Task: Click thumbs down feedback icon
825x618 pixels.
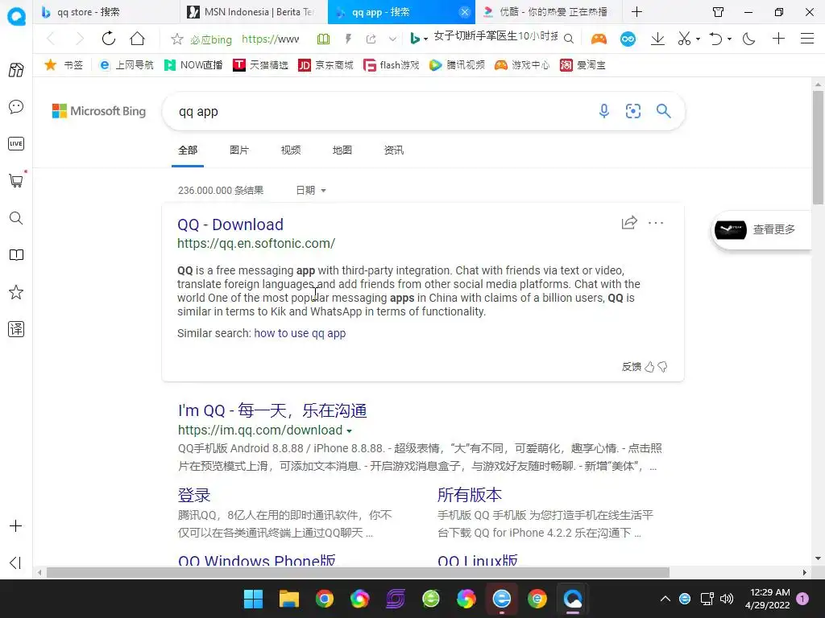Action: tap(662, 367)
